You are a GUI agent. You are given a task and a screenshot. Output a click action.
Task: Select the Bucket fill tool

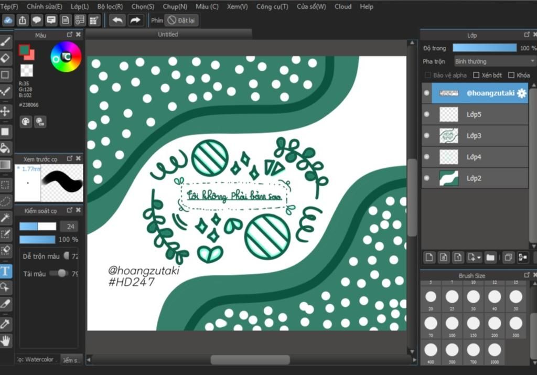tap(5, 148)
